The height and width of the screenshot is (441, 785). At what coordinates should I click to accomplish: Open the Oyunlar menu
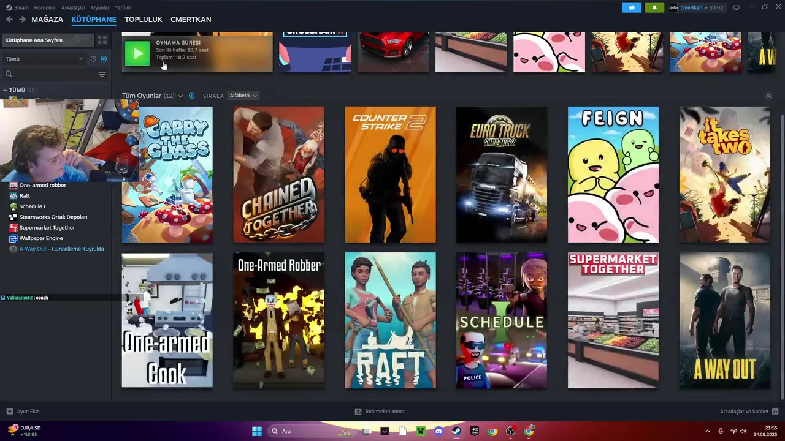(101, 7)
